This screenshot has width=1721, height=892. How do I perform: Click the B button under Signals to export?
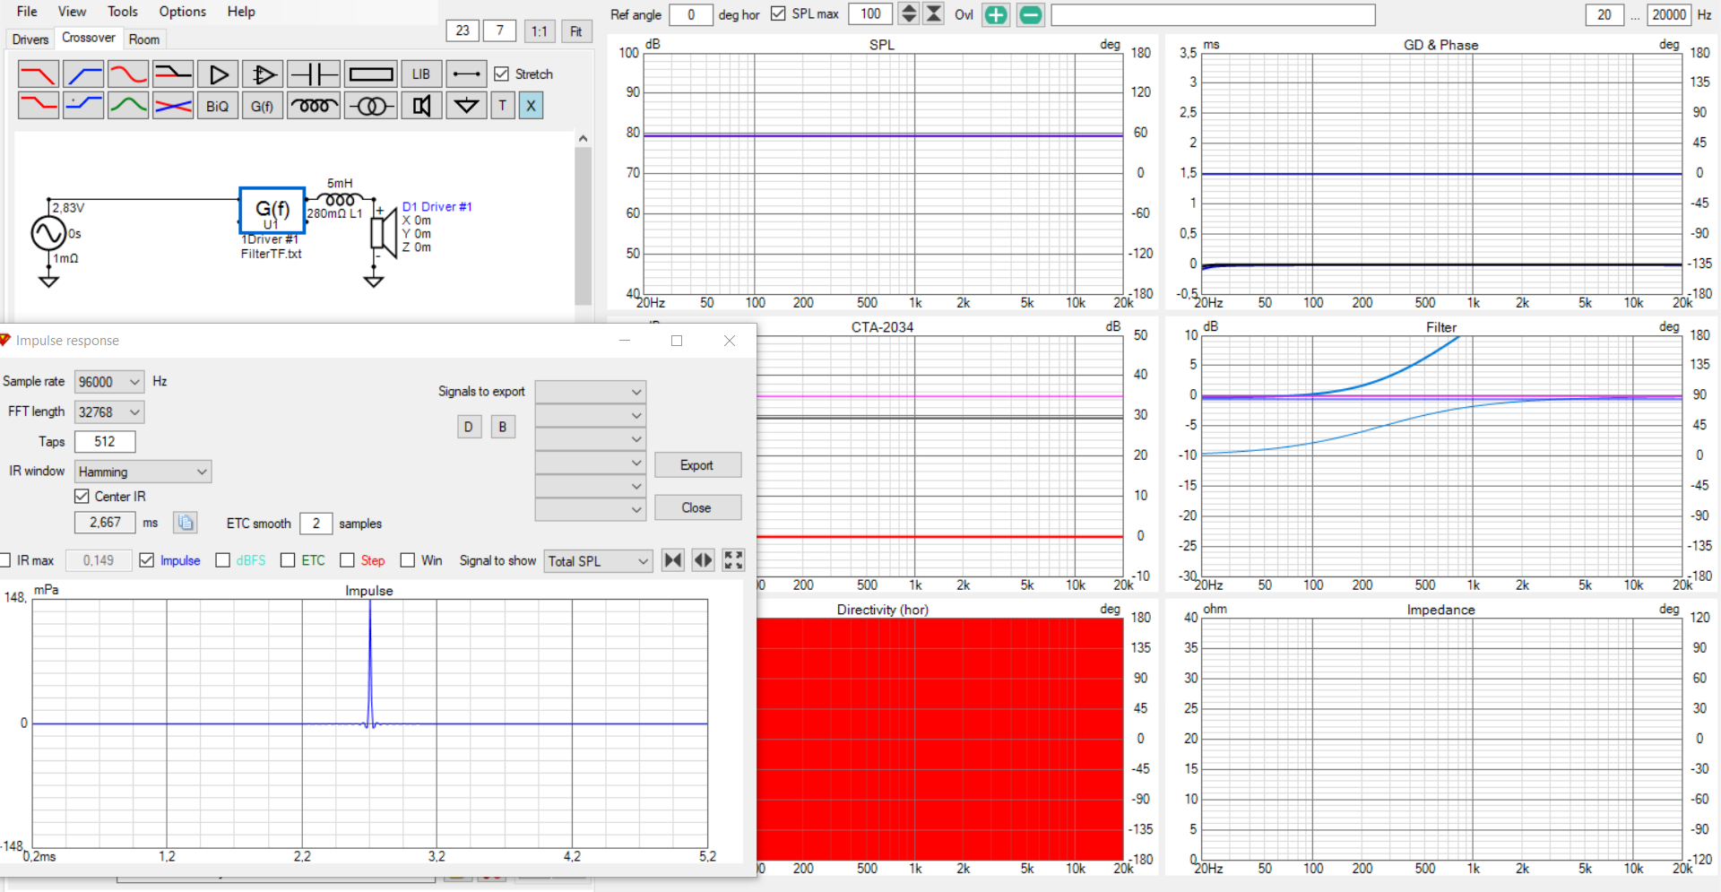click(x=503, y=427)
